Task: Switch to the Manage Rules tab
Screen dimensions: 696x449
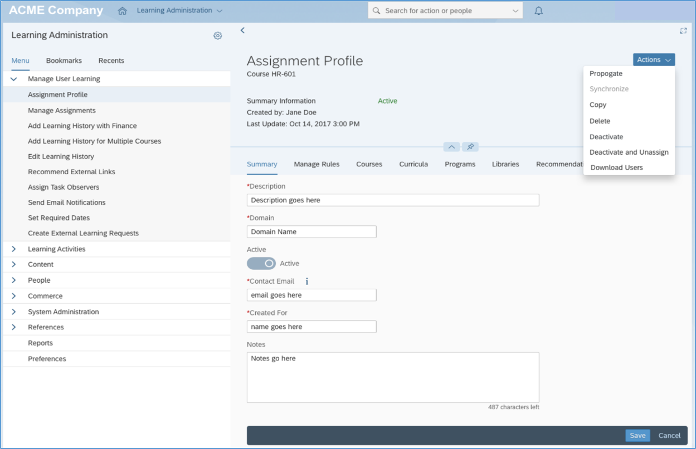Action: pos(317,164)
